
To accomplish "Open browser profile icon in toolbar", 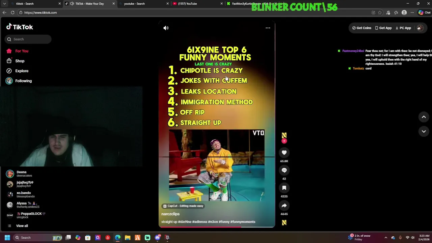I will (404, 12).
